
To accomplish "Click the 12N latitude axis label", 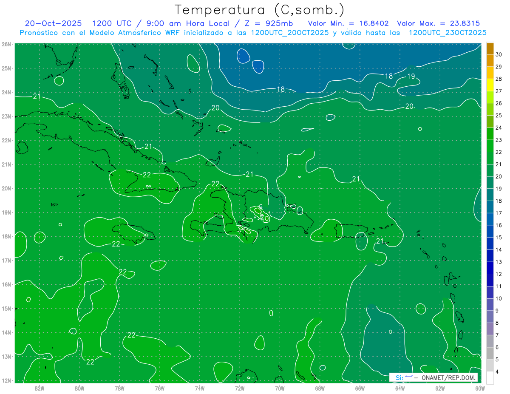I will 6,380.
